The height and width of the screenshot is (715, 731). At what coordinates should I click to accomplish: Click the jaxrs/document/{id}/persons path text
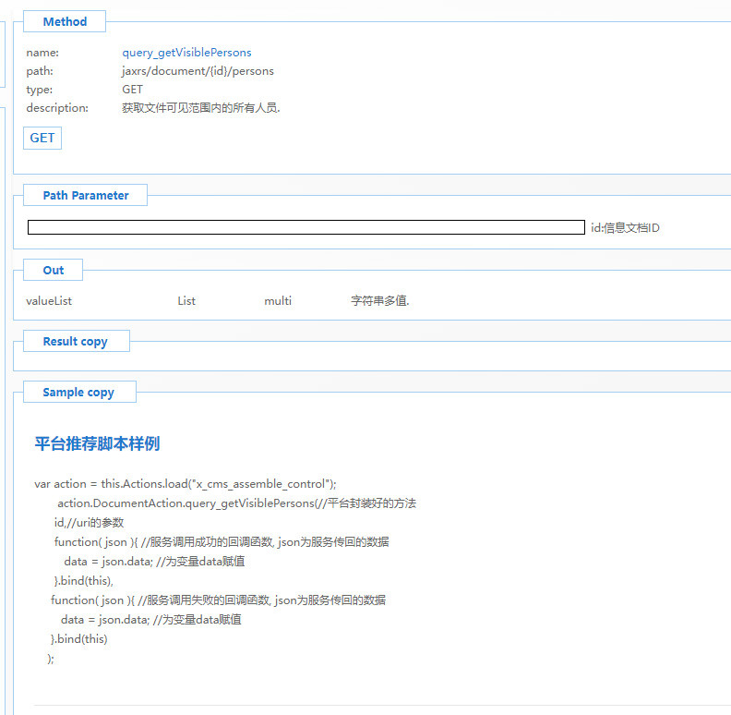tap(198, 71)
